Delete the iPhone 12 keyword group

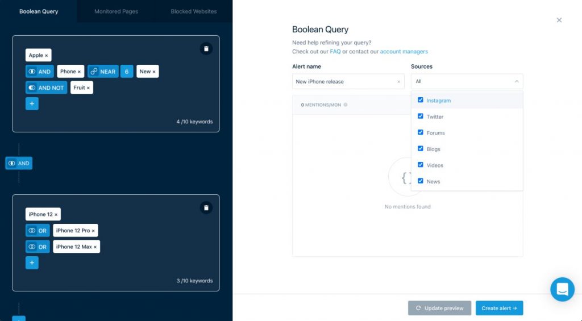[x=206, y=208]
